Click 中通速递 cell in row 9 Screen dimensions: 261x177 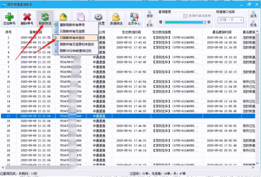click(x=99, y=77)
